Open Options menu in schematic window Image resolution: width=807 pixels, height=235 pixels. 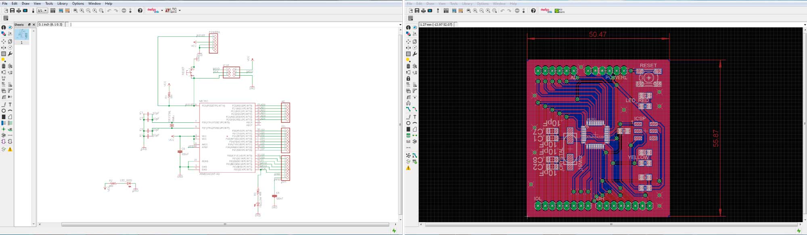78,3
